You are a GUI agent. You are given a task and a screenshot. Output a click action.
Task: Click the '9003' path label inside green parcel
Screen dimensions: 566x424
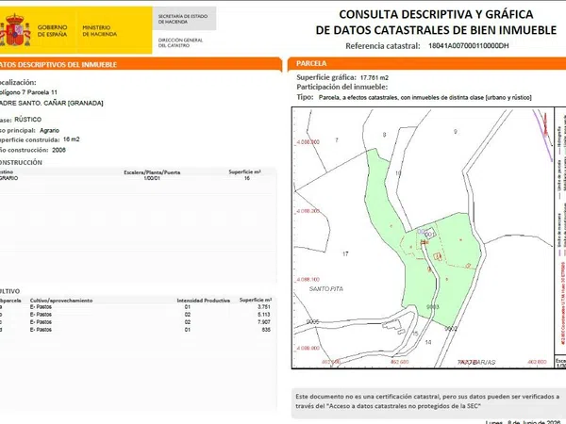coord(432,307)
